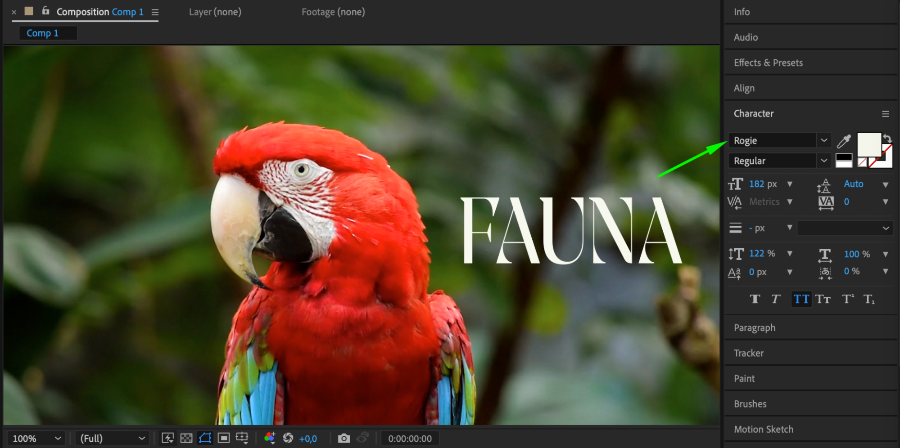The image size is (900, 448).
Task: Click the Show Channel color icon
Action: (x=270, y=438)
